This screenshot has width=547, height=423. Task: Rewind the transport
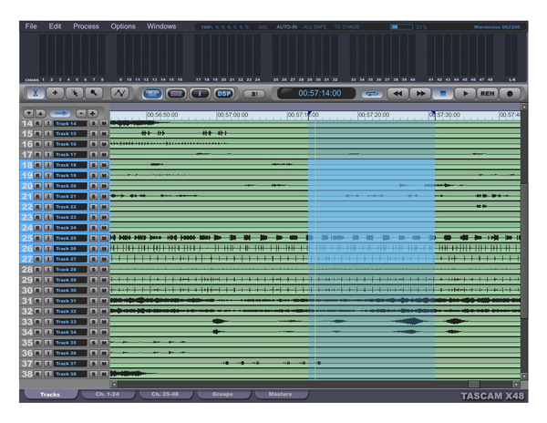tap(397, 94)
